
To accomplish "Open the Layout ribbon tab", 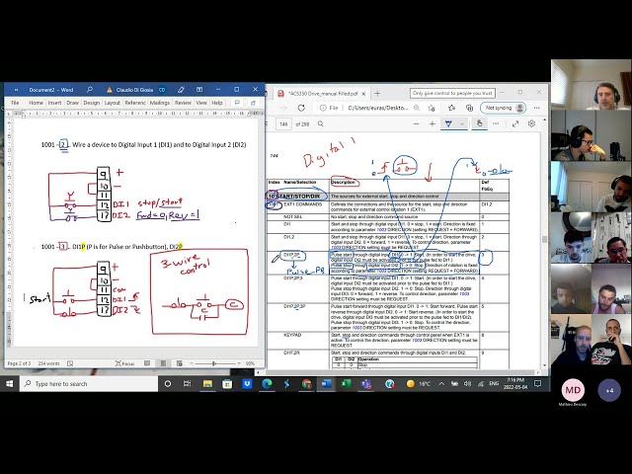I will pos(113,103).
